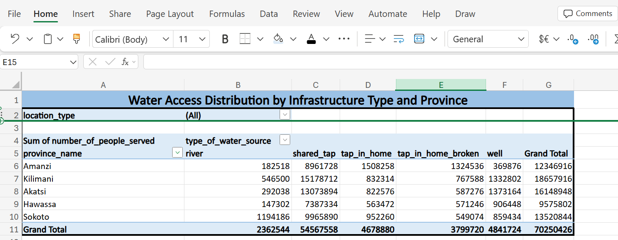The image size is (618, 240).
Task: Open the Automate tab
Action: tap(387, 14)
